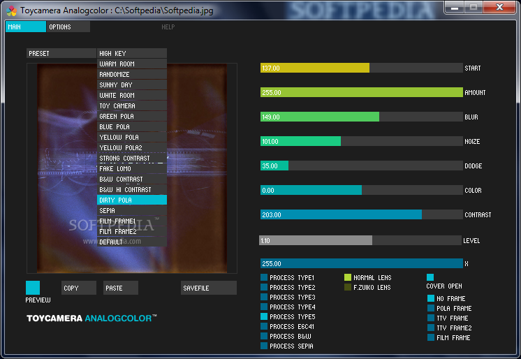Screen dimensions: 521x359
Task: Toggle the PREVIEW square button
Action: [x=33, y=288]
